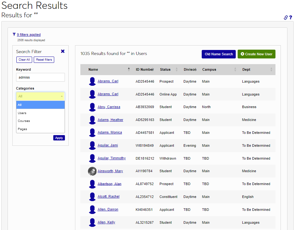Click the Dept column header
295x230 pixels.
[x=246, y=69]
